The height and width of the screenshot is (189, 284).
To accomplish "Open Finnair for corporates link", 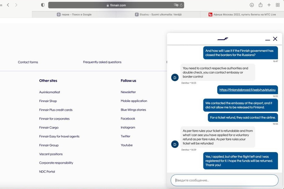I will click(54, 119).
